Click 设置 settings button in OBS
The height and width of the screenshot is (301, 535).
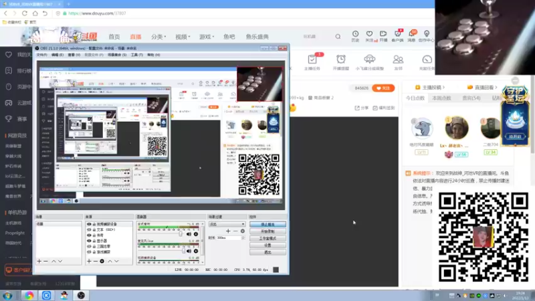267,245
